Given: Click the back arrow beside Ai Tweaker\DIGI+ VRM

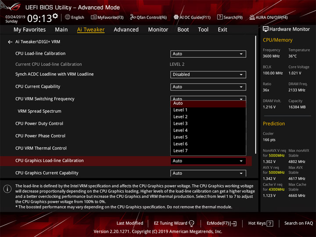Looking at the screenshot, I should (10, 42).
